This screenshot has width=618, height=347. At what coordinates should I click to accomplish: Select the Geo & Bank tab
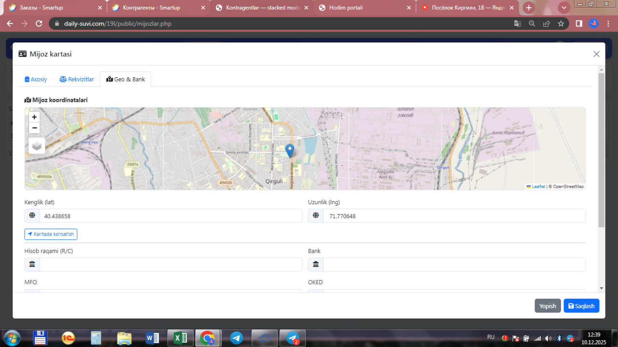[x=126, y=79]
